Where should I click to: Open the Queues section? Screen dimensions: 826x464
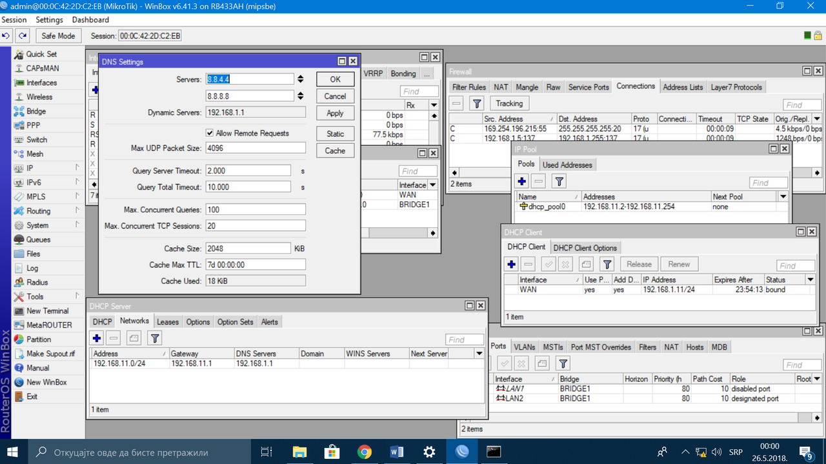38,239
